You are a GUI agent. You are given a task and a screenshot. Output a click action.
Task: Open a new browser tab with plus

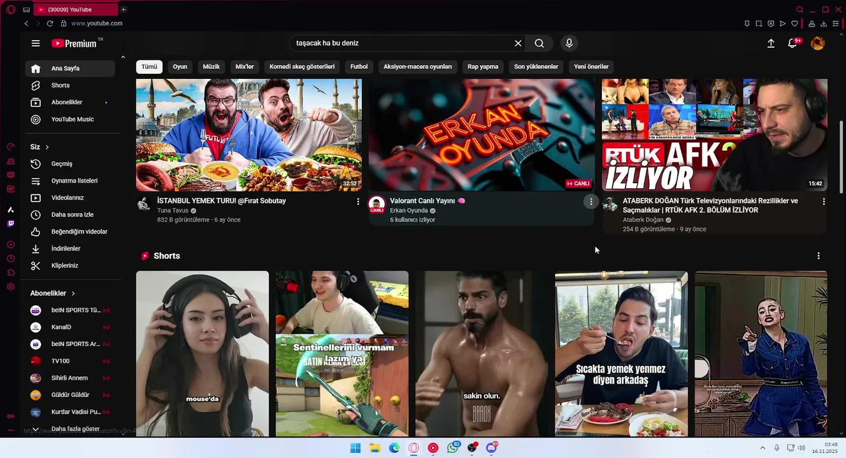pos(124,10)
